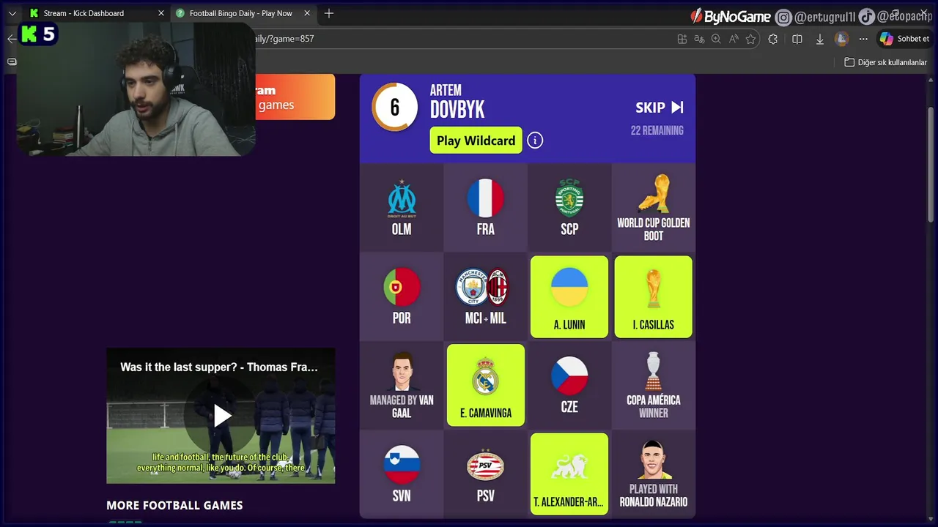Close the Football Bingo Daily tab
938x527 pixels.
click(x=307, y=13)
